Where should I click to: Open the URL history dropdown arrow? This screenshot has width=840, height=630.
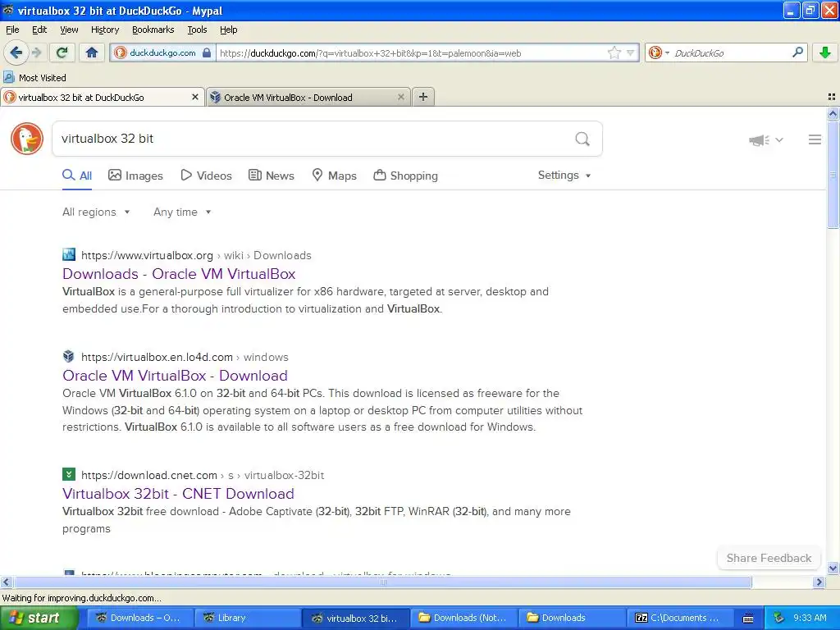point(631,52)
